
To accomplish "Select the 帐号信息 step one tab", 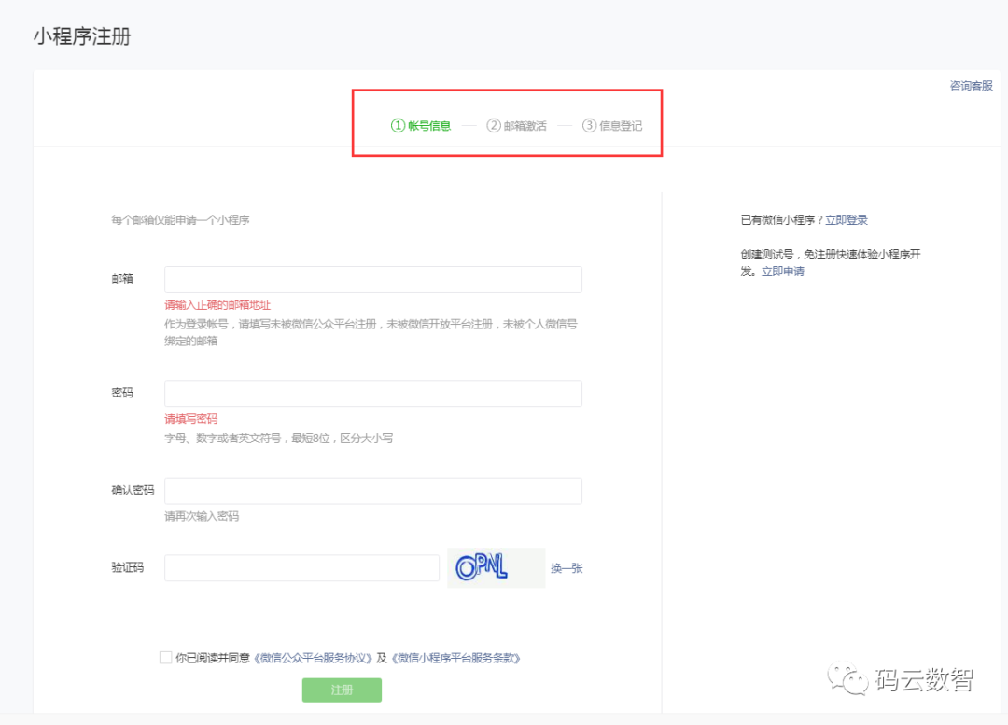I will point(421,126).
